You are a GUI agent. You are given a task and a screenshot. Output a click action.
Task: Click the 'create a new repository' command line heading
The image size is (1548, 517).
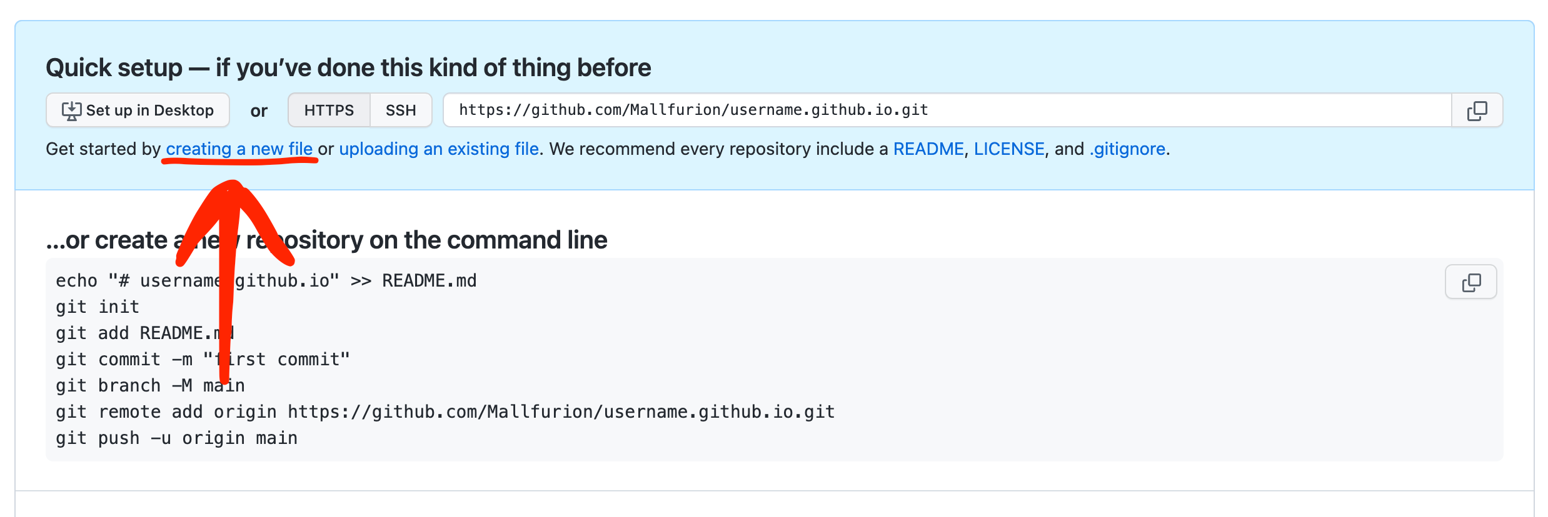[x=326, y=240]
